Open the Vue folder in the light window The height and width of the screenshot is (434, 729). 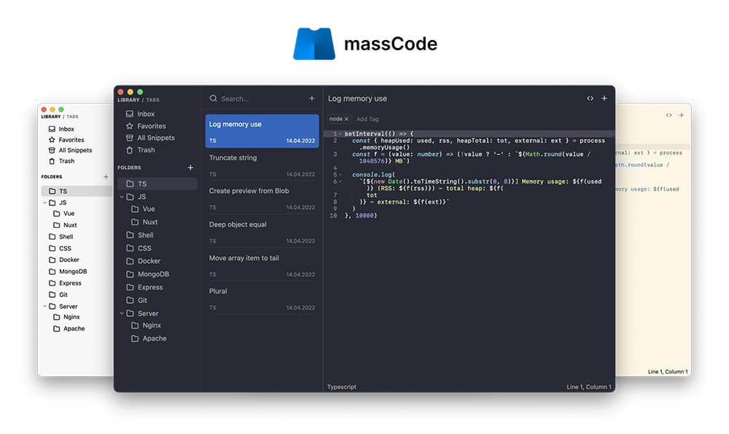point(63,213)
